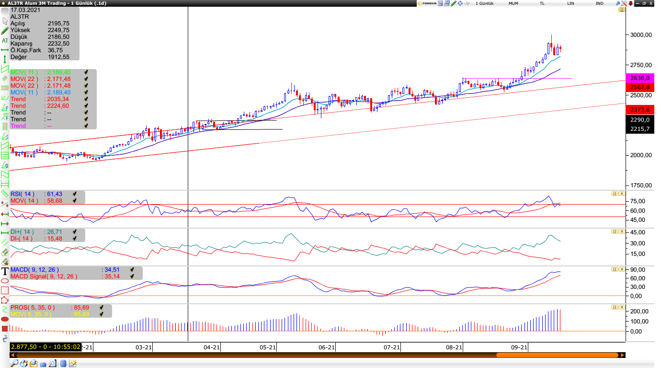Toggle the magenta Trend checkmark

click(x=86, y=126)
